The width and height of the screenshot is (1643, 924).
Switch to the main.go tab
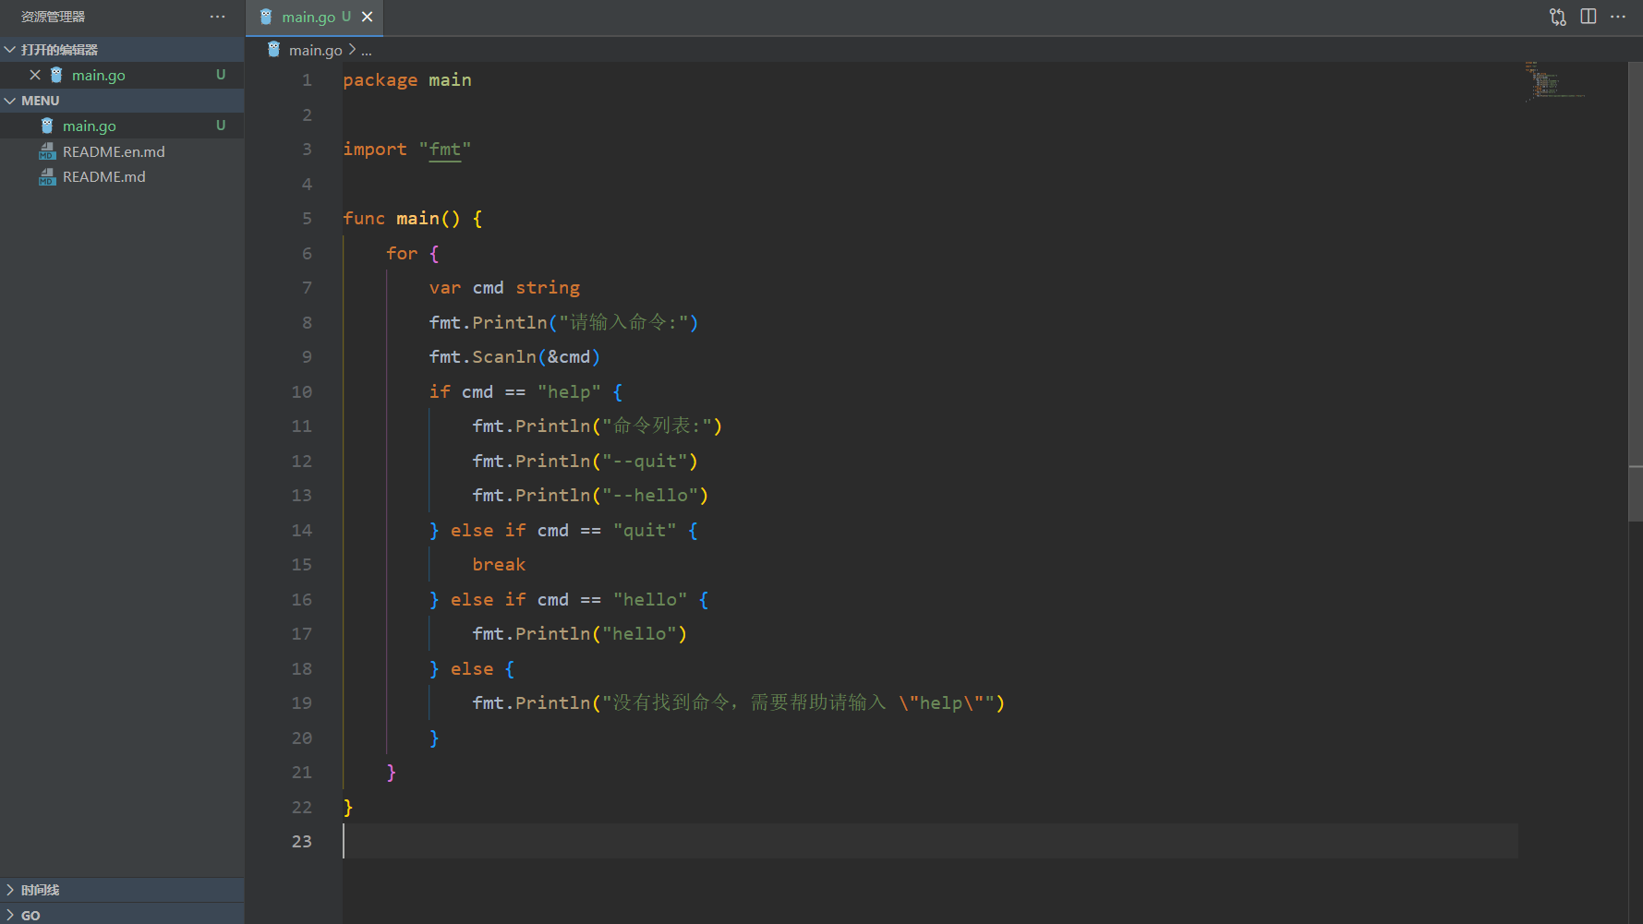[x=308, y=17]
